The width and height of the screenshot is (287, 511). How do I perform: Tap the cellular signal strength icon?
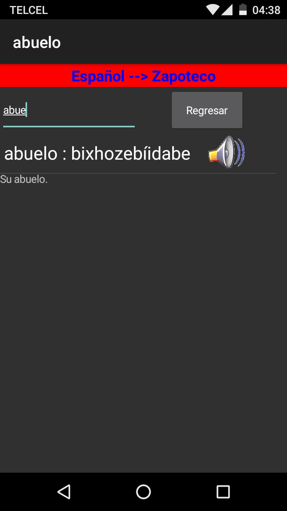click(227, 10)
